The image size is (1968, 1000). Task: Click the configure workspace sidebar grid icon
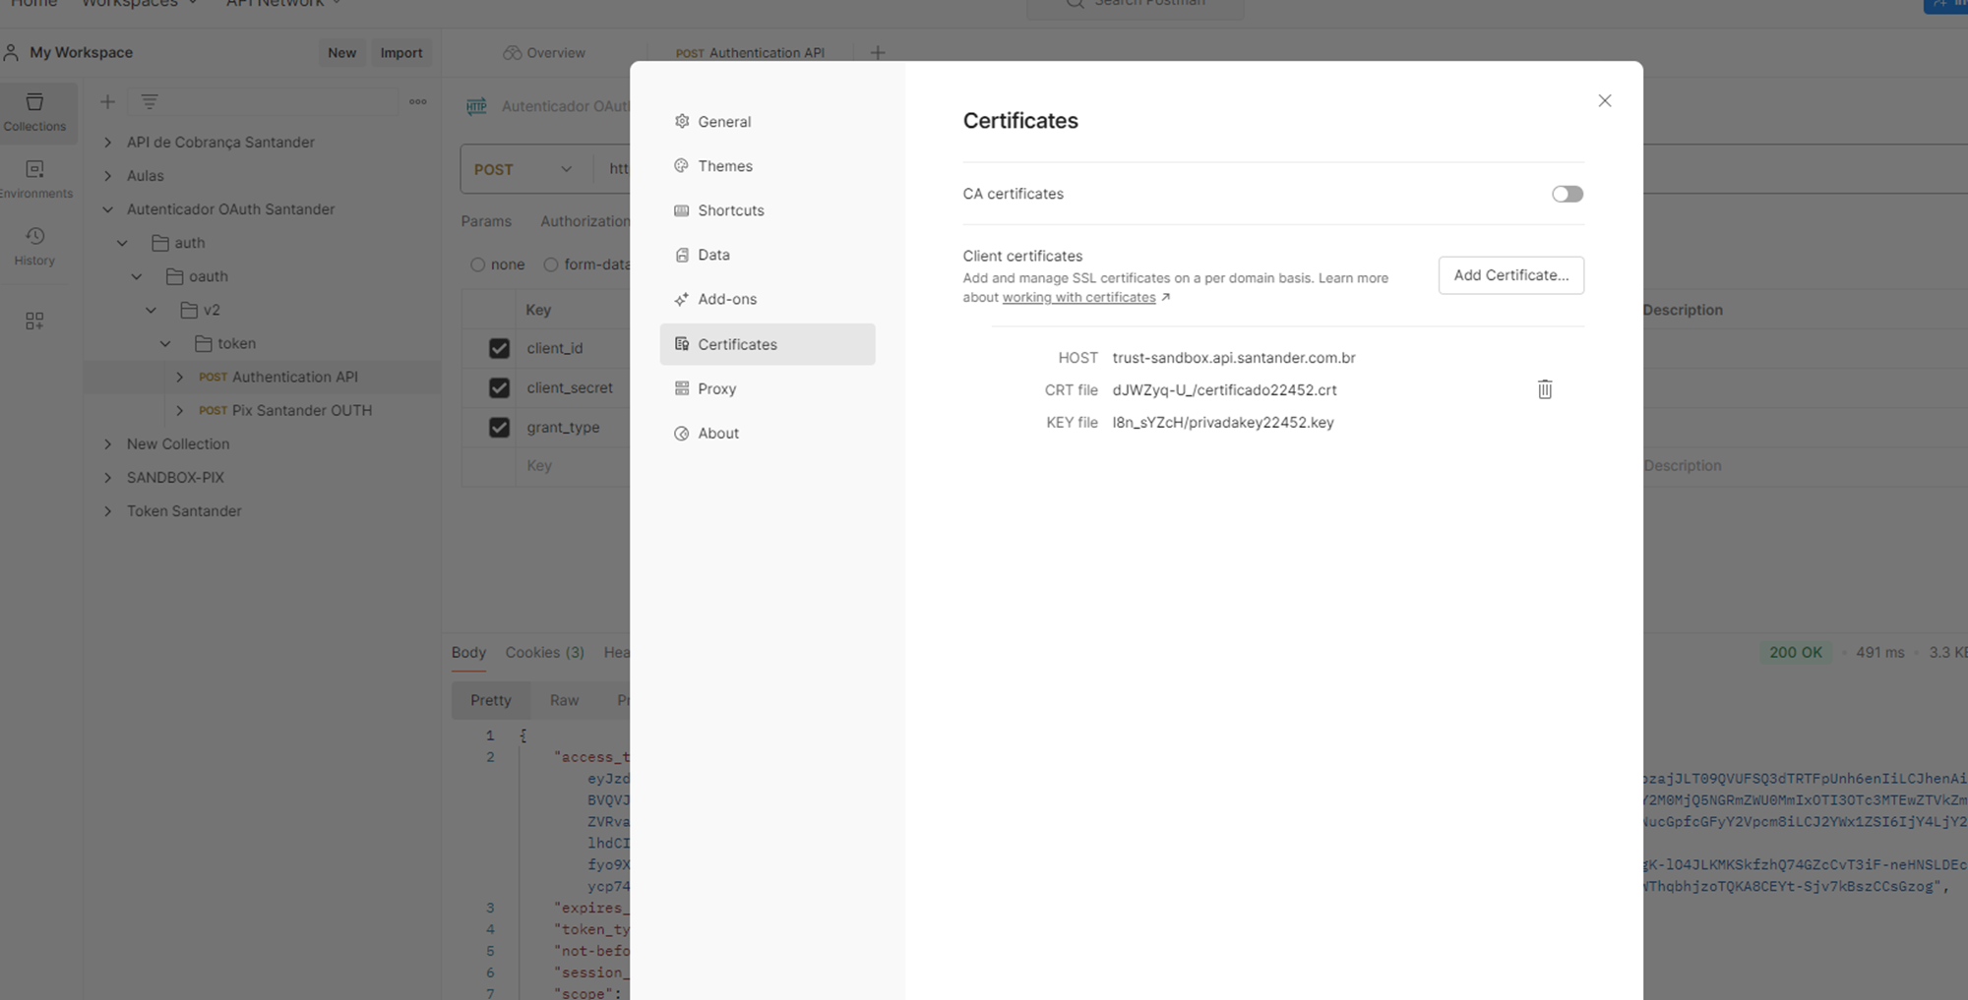[34, 321]
